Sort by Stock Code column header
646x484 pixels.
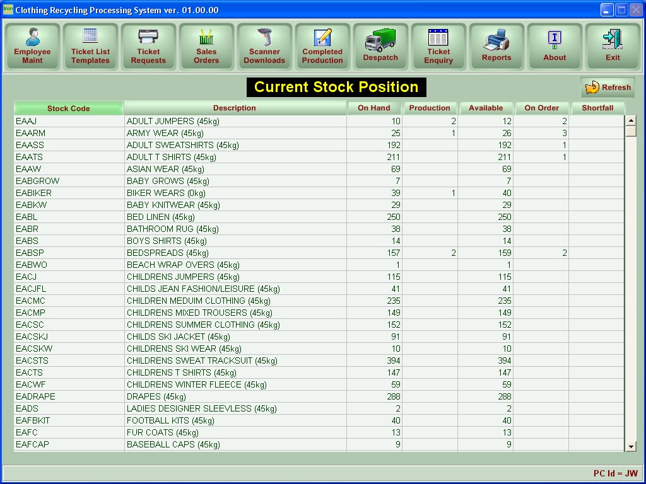pos(68,108)
